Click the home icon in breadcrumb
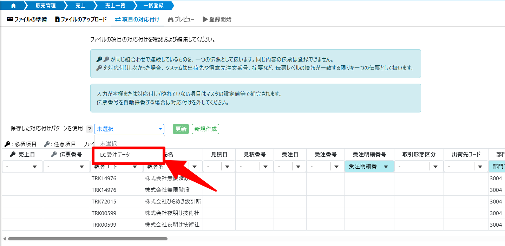Screen dimensions: 505x246 (x=13, y=6)
